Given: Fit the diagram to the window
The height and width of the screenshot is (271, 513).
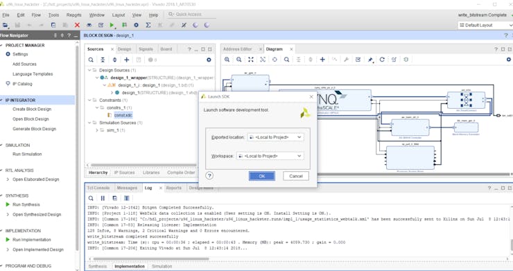Looking at the screenshot, I should click(x=251, y=59).
